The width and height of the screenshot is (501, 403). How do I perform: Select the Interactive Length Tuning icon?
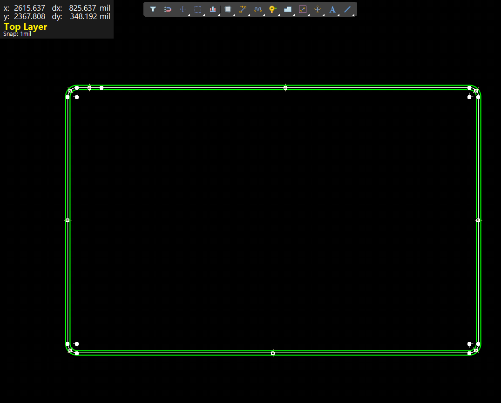[258, 9]
